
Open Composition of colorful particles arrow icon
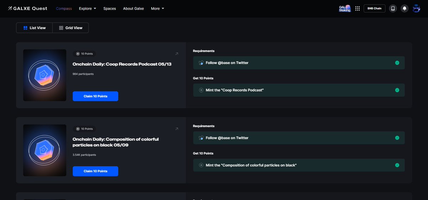(177, 129)
